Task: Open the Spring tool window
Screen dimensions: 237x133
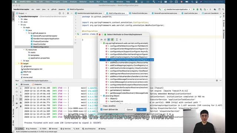Action: 102,129
